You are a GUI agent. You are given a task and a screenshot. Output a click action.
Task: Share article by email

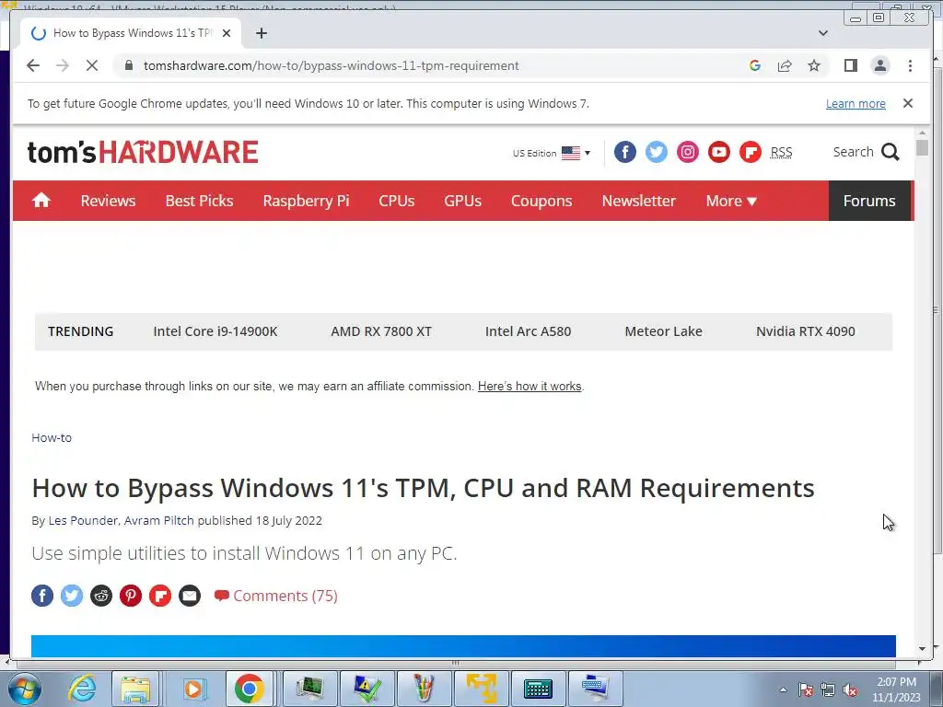[190, 596]
